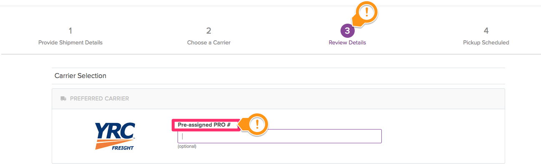Screen dimensions: 541x164
Task: Jump to step number 2
Action: pos(209,31)
